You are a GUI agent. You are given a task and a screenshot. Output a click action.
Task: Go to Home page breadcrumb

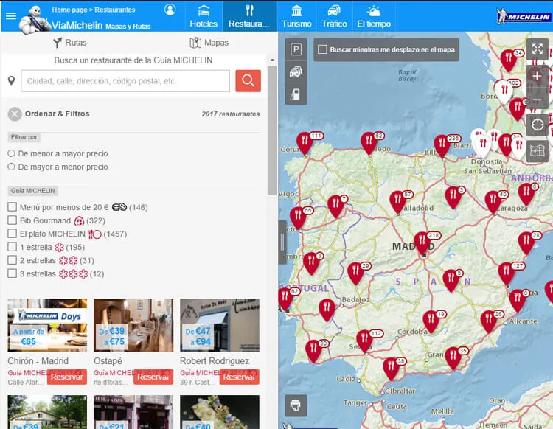(69, 10)
